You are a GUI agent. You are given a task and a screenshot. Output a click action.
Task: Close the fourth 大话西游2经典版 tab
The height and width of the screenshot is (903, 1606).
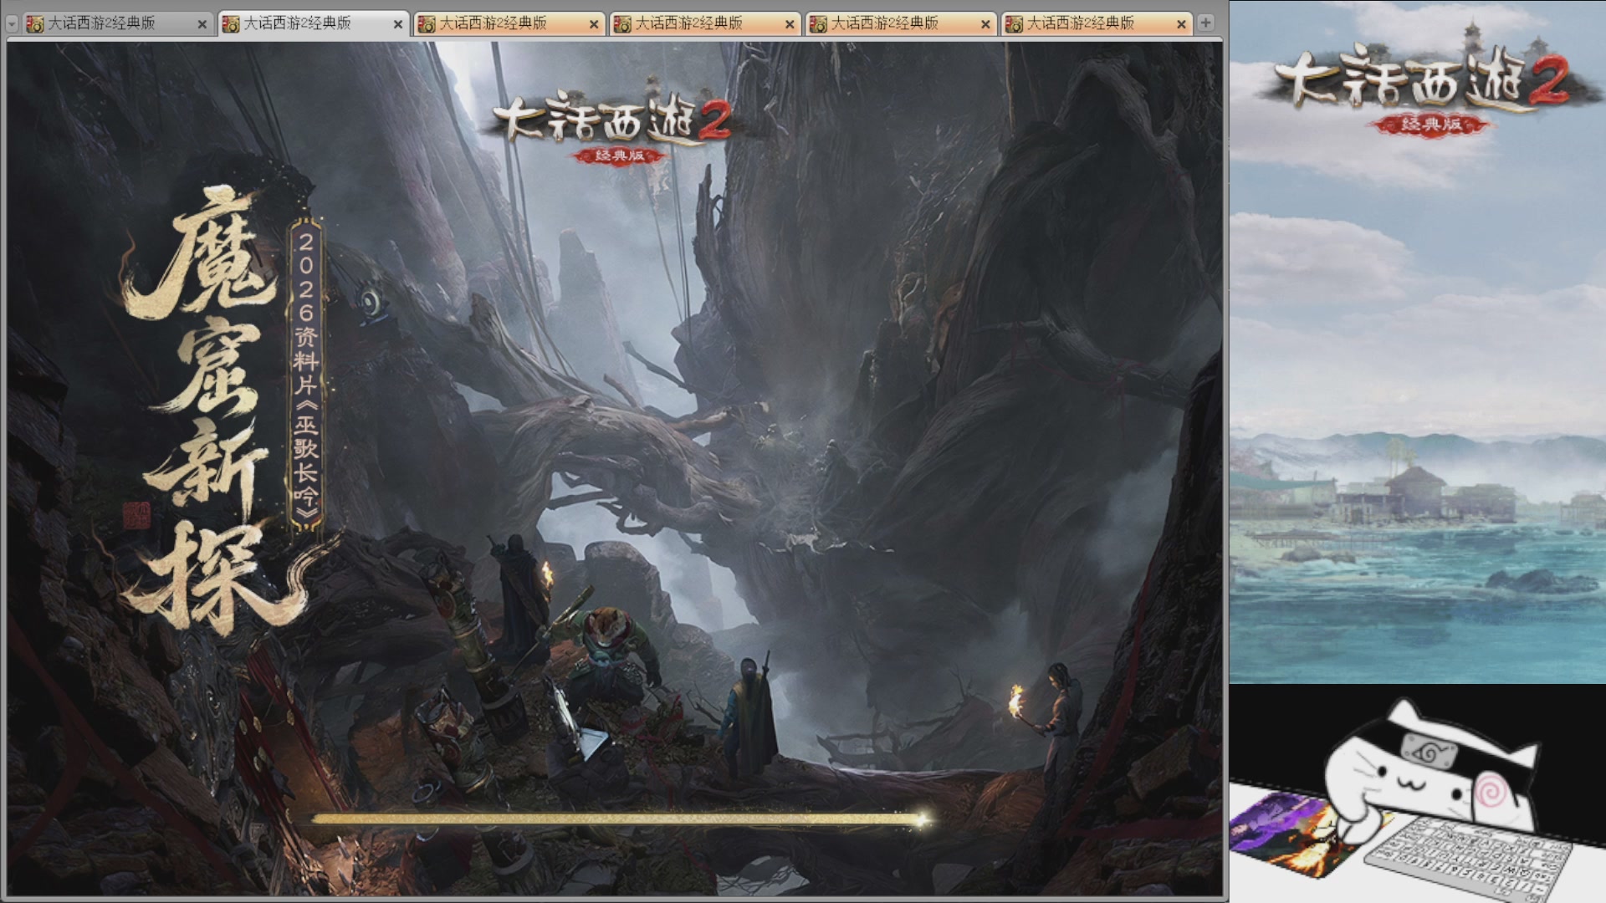(790, 24)
